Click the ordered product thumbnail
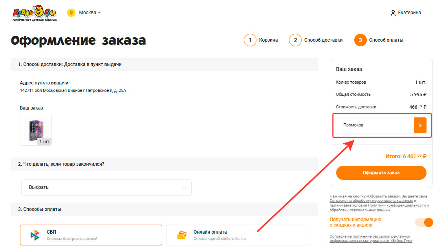Viewport: 443px width, 247px height. (x=36, y=130)
